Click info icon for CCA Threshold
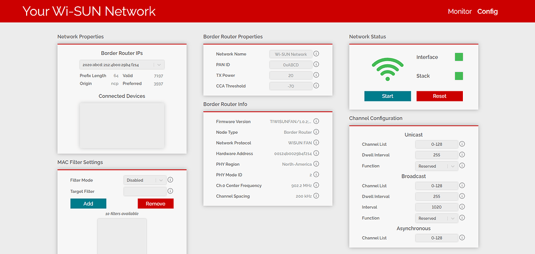This screenshot has height=254, width=535. (x=316, y=86)
